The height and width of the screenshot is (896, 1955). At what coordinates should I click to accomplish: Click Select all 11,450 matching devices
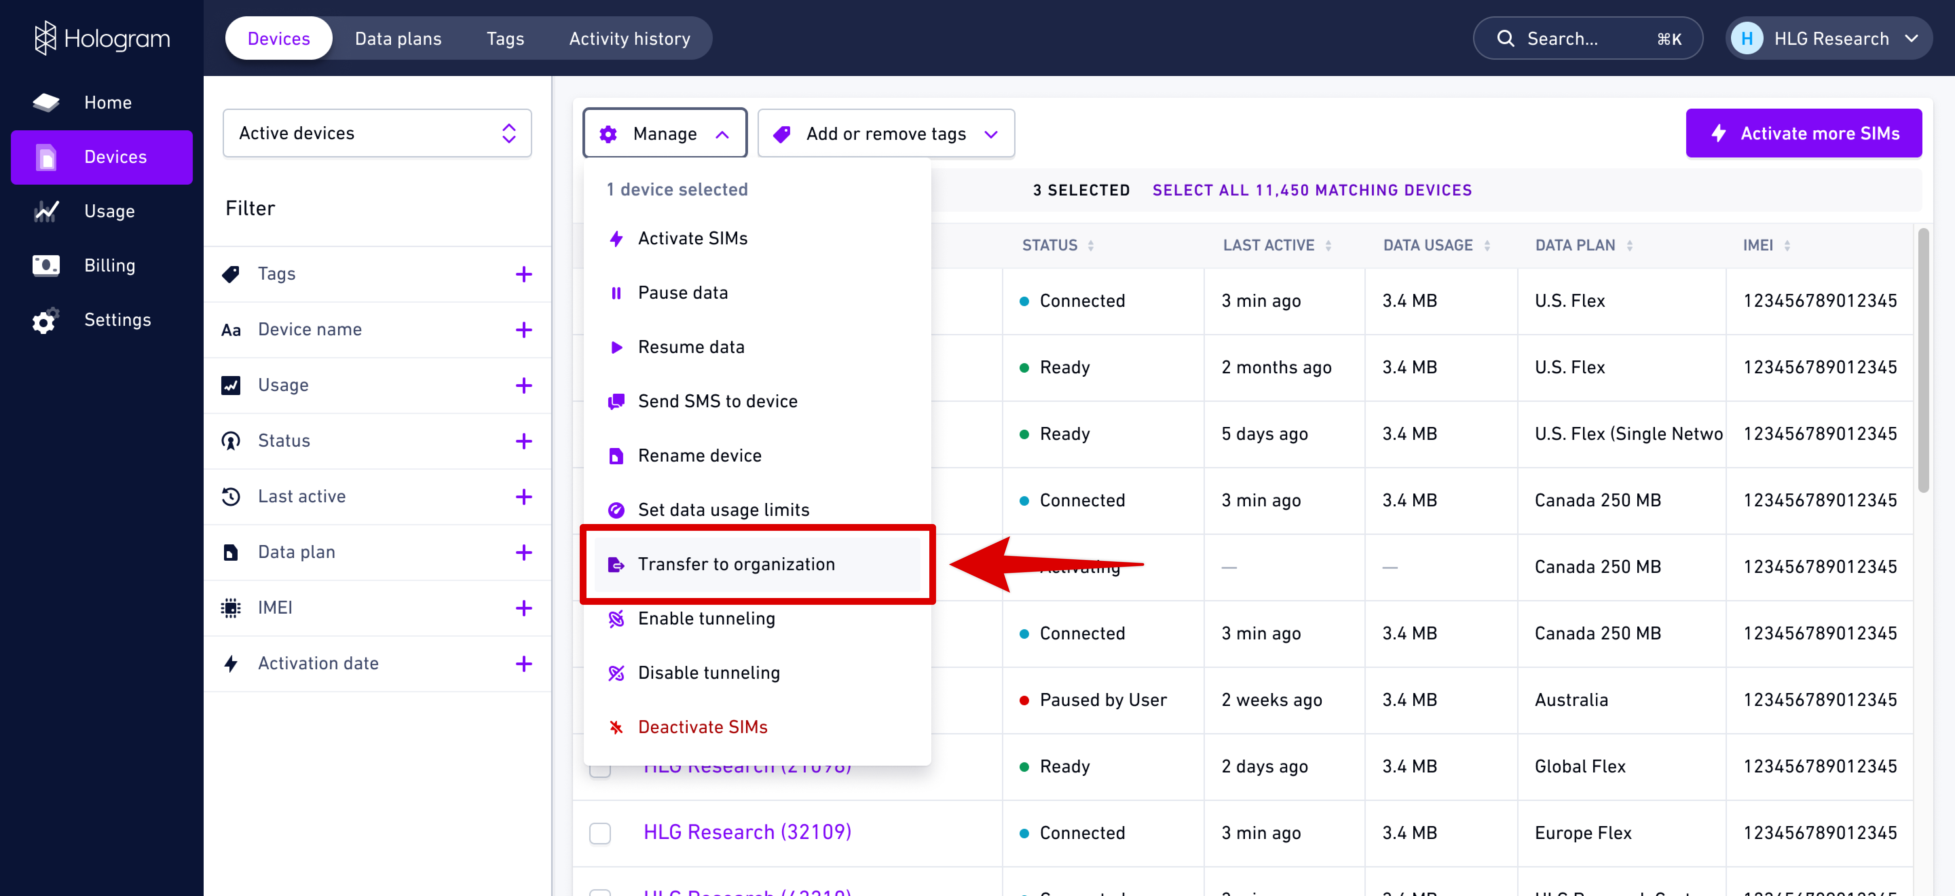click(x=1311, y=190)
